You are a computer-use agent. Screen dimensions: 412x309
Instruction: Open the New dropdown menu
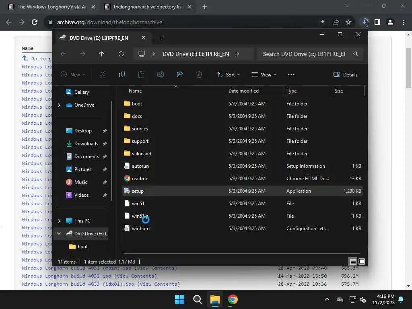click(x=73, y=74)
